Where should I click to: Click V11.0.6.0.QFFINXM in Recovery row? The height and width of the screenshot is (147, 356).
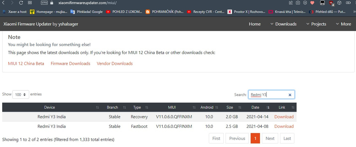click(x=174, y=117)
